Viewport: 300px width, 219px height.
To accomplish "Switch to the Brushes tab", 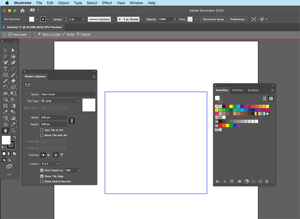I will (237, 90).
